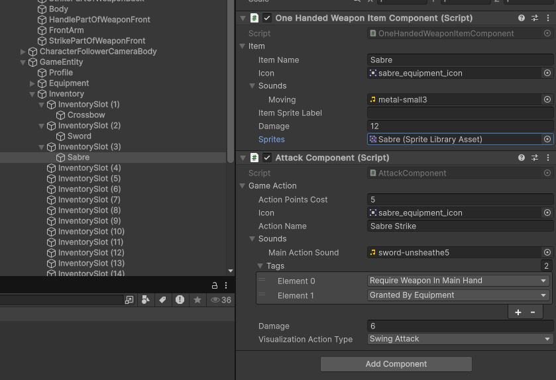Select HandlePartOfWeaponFront in hierarchy

[x=99, y=19]
